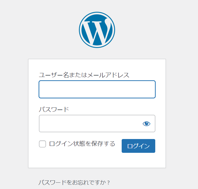
Task: Click the ログイン状態を保存する label text
Action: coord(82,144)
